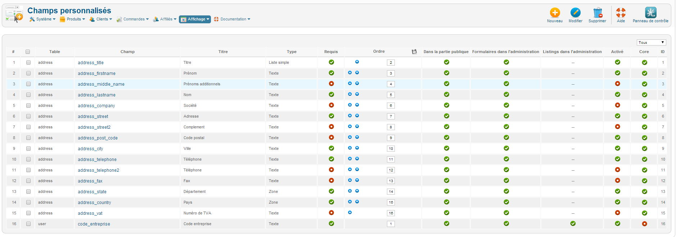The height and width of the screenshot is (237, 676).
Task: Click the Nouveau toolbar icon
Action: [x=555, y=13]
